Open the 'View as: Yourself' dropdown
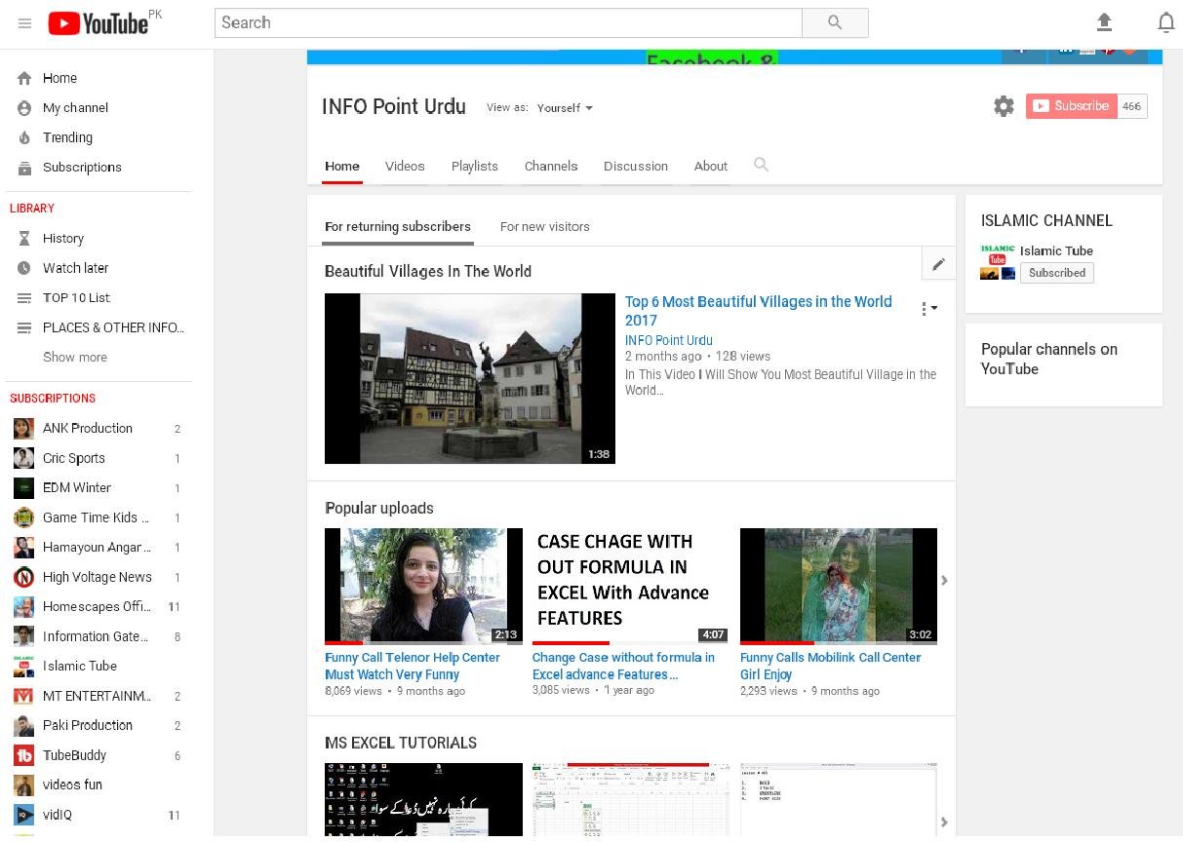The width and height of the screenshot is (1183, 842). point(565,107)
